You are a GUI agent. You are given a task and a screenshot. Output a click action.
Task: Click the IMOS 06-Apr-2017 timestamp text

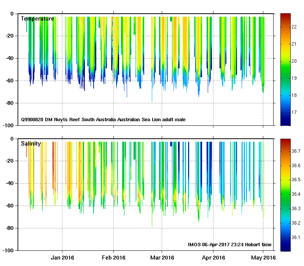point(229,245)
